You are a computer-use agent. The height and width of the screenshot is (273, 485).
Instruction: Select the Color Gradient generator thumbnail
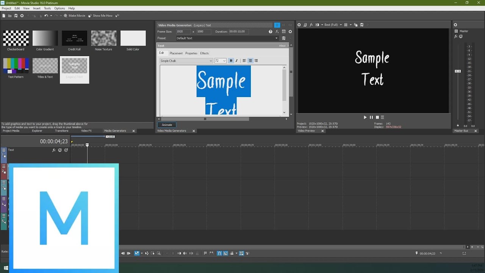45,38
